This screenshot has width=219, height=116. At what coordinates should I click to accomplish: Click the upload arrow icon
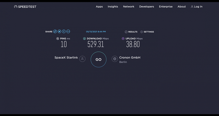(123, 38)
